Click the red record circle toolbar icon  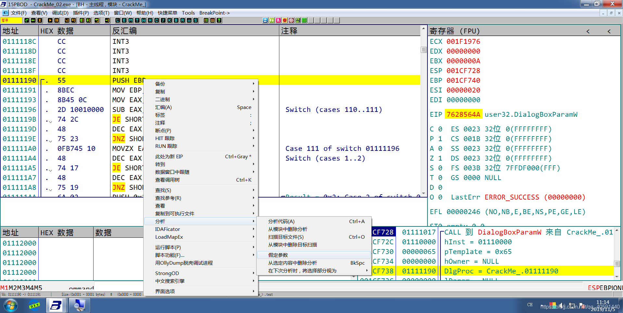point(285,20)
